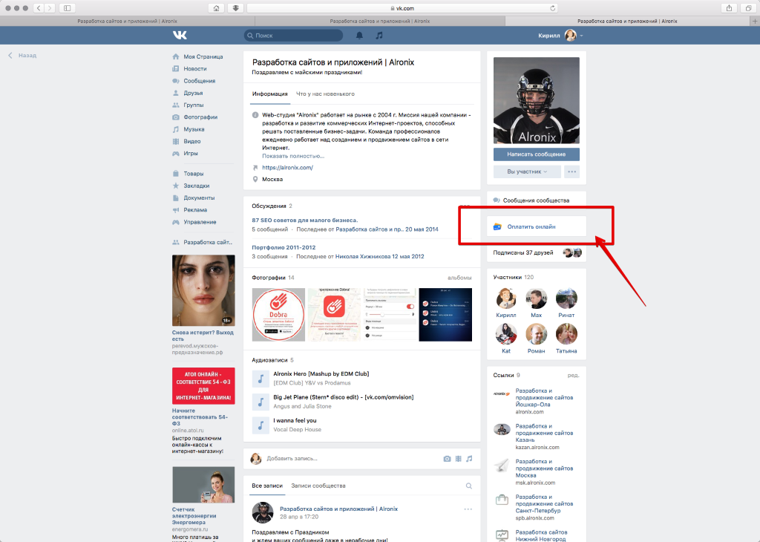The height and width of the screenshot is (542, 760).
Task: Select the Все записи tab
Action: (267, 486)
